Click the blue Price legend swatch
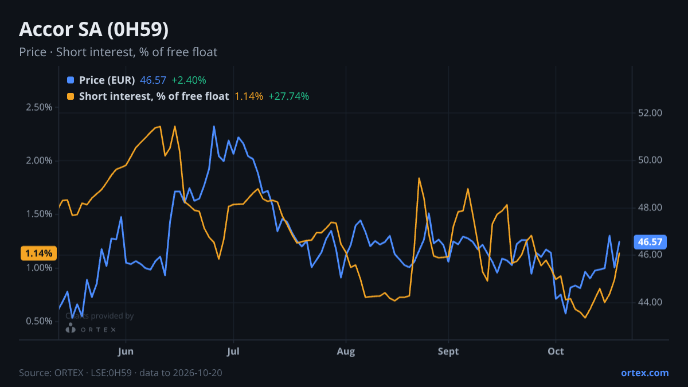This screenshot has width=688, height=387. coord(71,80)
